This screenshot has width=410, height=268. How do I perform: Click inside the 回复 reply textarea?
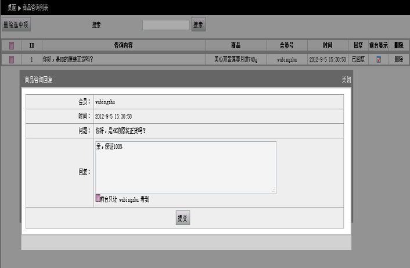pyautogui.click(x=185, y=167)
